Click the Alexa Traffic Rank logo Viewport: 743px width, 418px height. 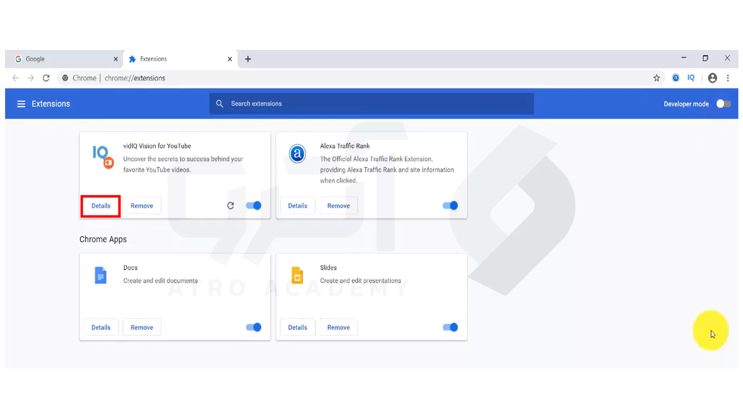(297, 154)
